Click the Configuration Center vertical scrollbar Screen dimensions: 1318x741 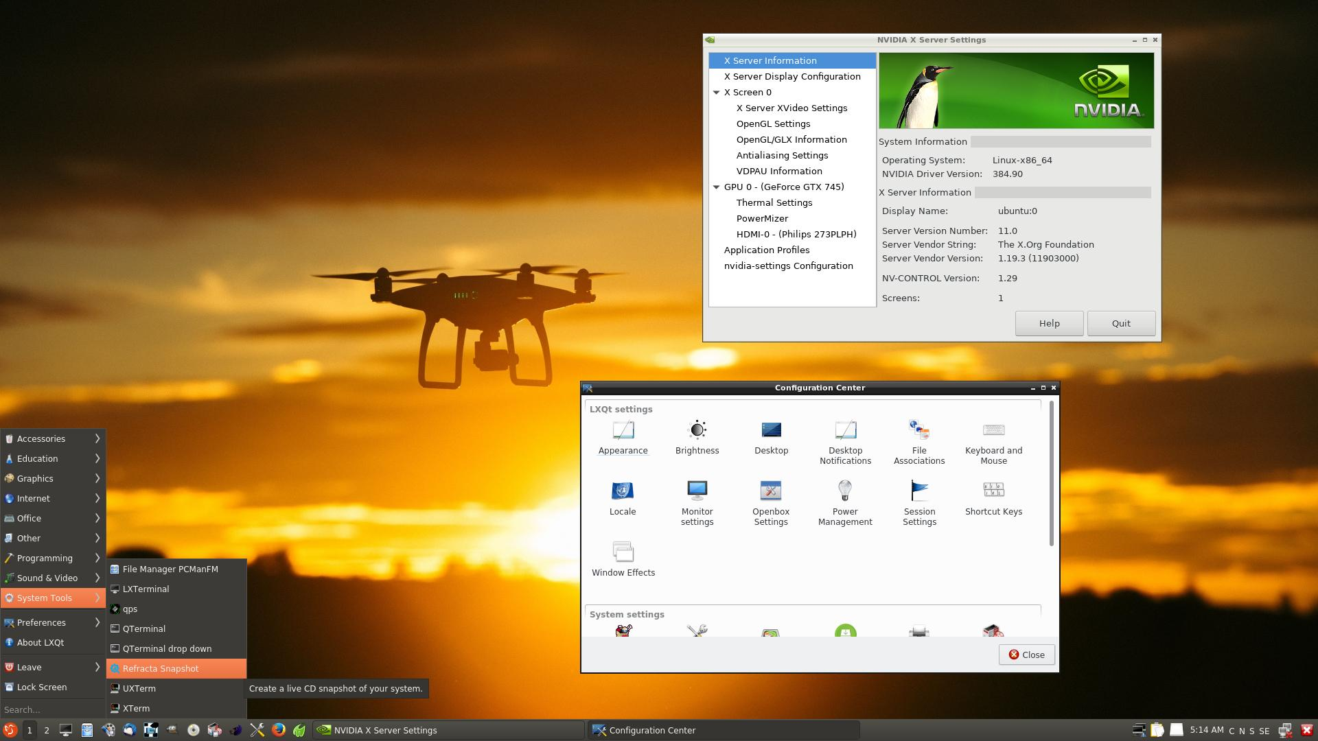(x=1051, y=473)
